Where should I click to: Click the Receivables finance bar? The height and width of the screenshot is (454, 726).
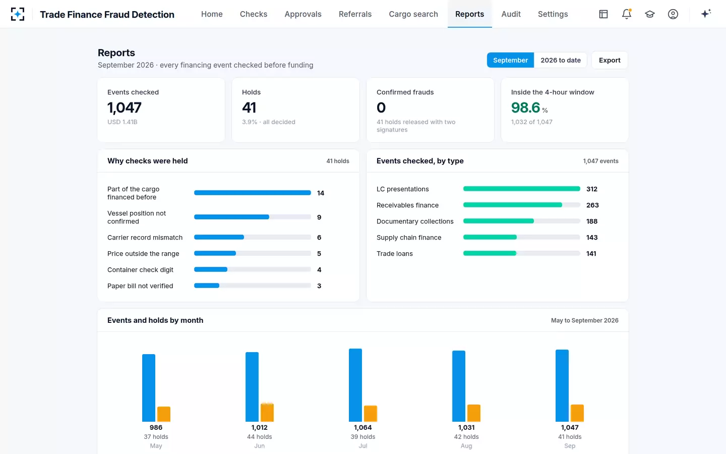coord(512,205)
